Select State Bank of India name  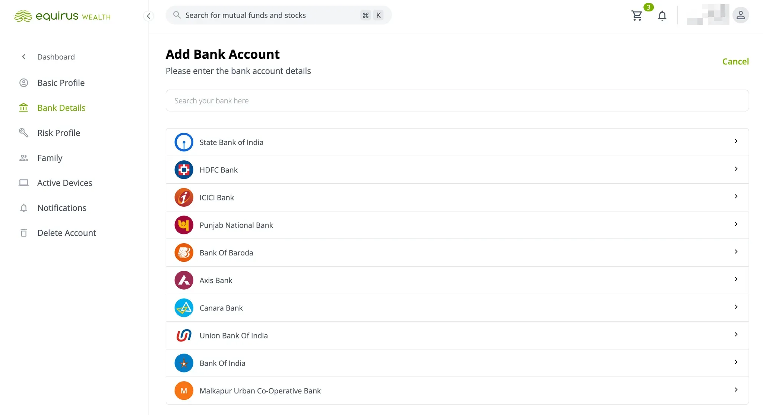[231, 142]
